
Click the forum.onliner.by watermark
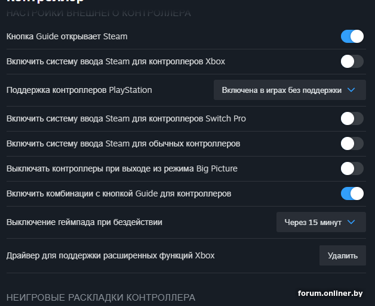pos(330,293)
